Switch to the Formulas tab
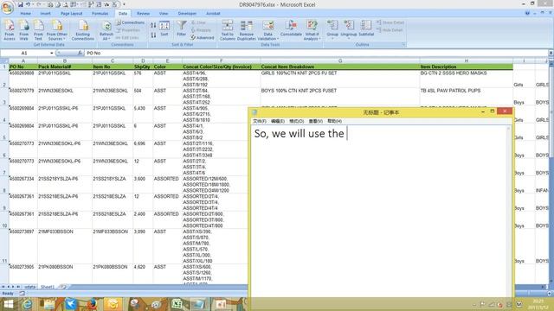554x311 pixels. (100, 14)
